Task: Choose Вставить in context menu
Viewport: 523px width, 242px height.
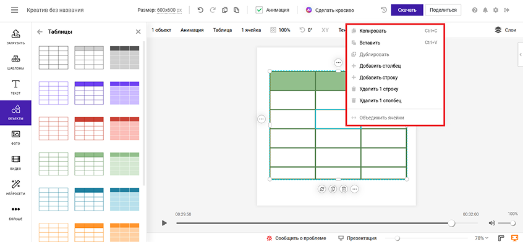Action: 395,43
